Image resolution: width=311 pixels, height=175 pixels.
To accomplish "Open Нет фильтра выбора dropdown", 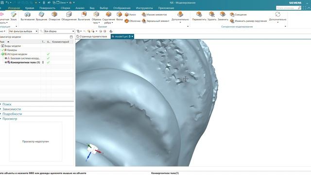I will [23, 31].
